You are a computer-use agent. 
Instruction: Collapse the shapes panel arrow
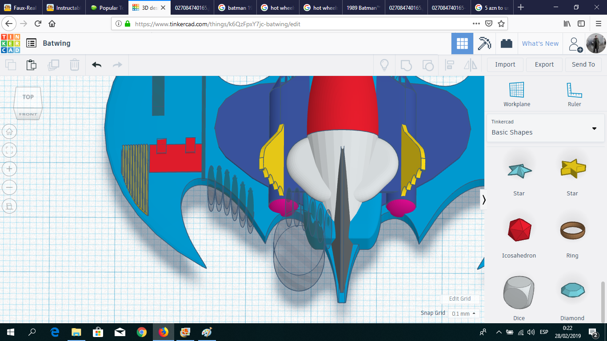click(x=484, y=200)
